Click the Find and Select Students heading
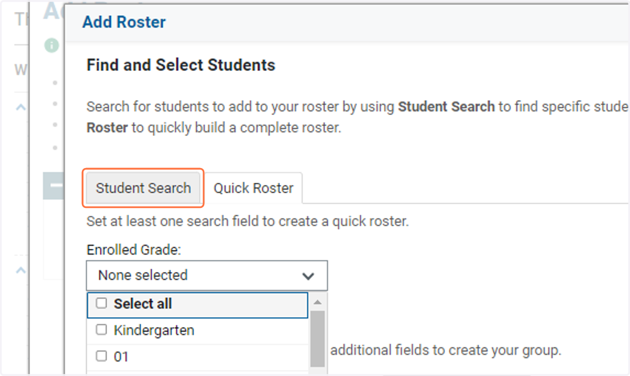This screenshot has height=376, width=630. (x=181, y=65)
